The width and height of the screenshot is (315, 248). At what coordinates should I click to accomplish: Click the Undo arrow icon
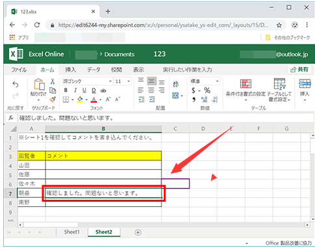click(x=16, y=85)
